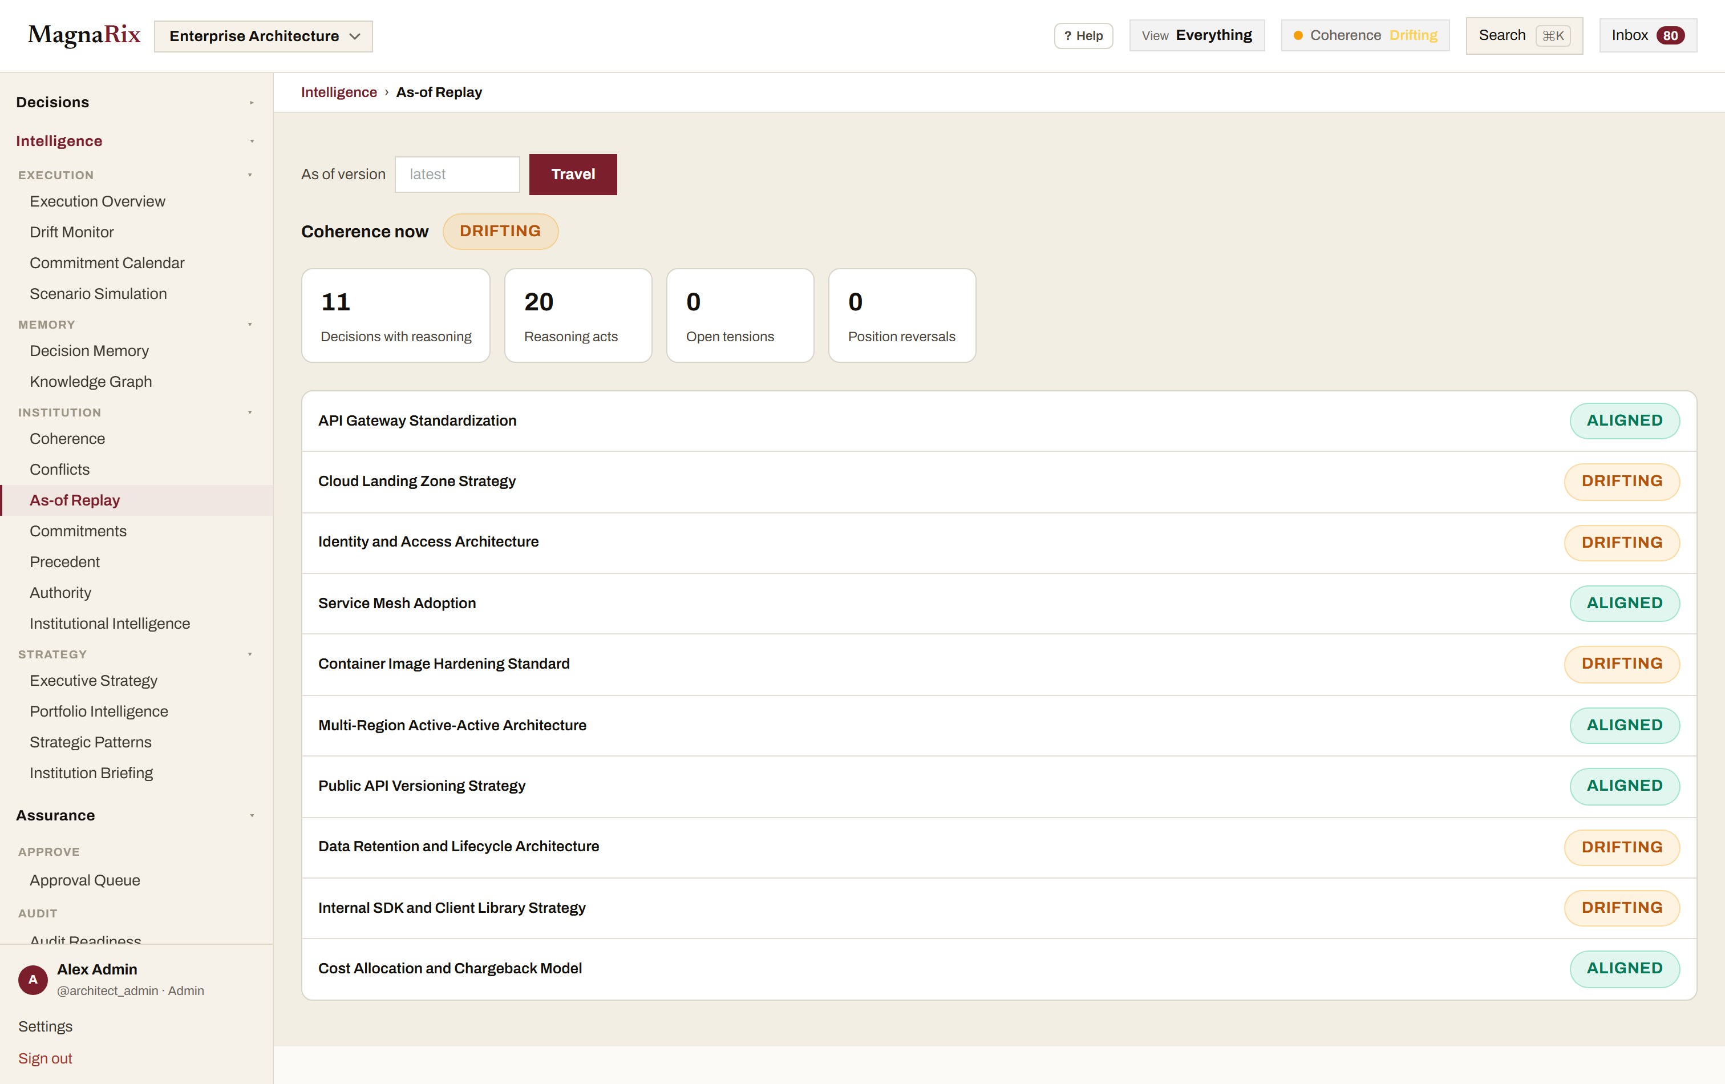
Task: Open Data Retention and Lifecycle Architecture row
Action: pos(999,847)
